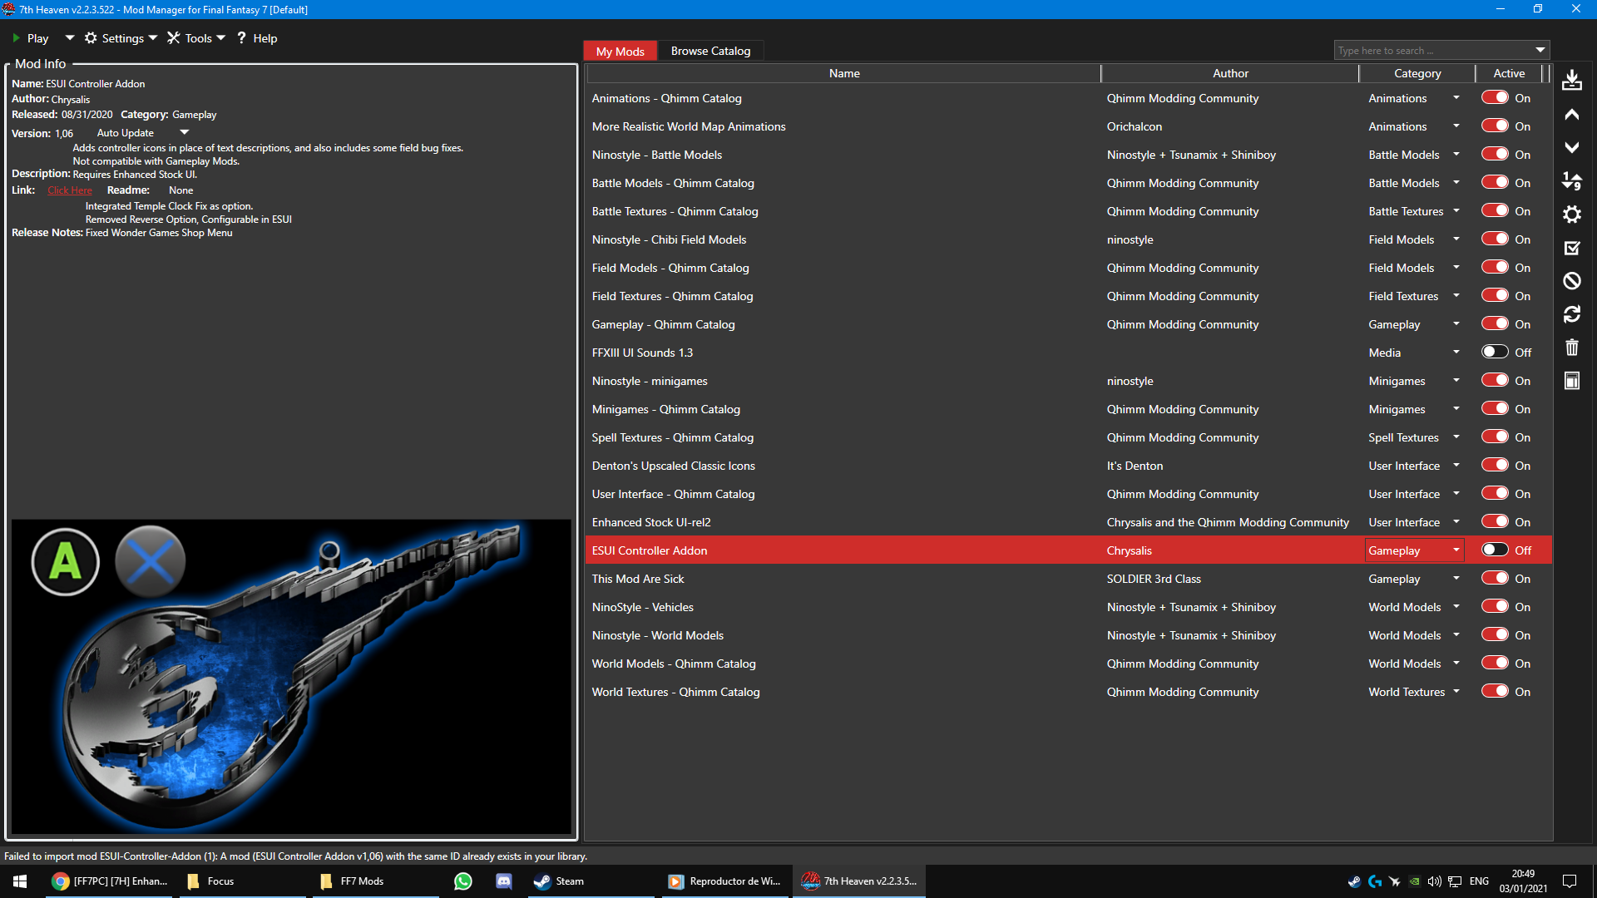Sort the mod list by Author column
1597x898 pixels.
pos(1230,73)
